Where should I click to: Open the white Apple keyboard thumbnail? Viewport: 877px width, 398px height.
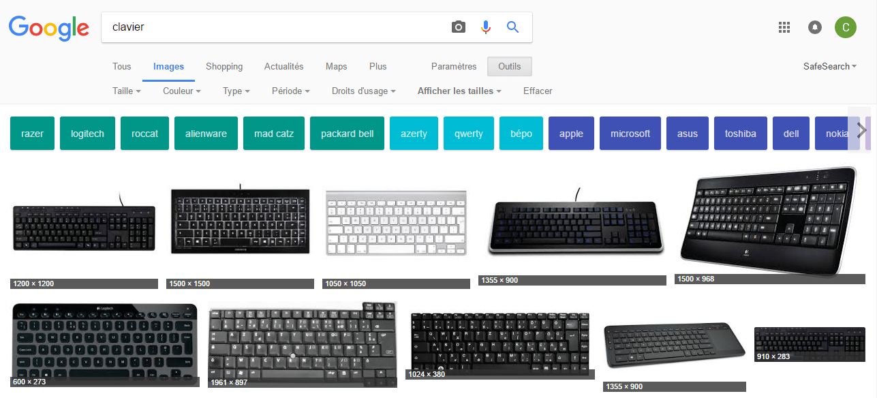pos(396,224)
